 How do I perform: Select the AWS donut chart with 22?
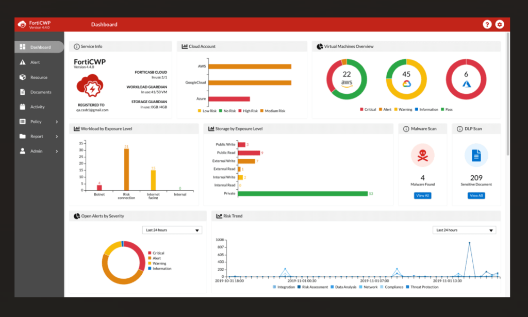pyautogui.click(x=346, y=79)
